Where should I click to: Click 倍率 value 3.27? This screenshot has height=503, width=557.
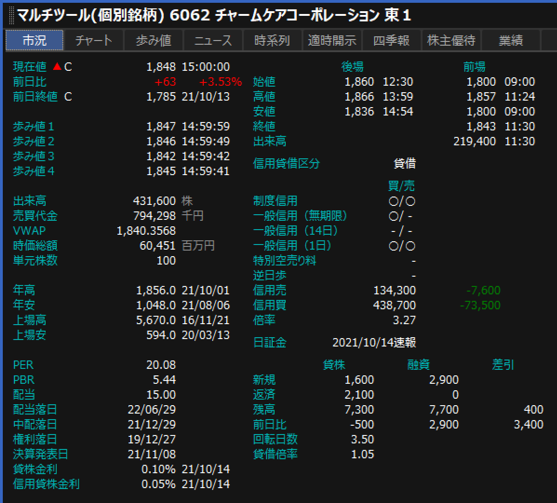(404, 320)
